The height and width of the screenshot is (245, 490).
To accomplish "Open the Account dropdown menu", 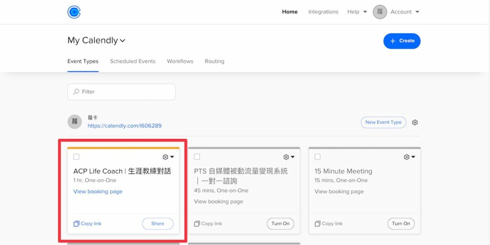I will coord(405,12).
